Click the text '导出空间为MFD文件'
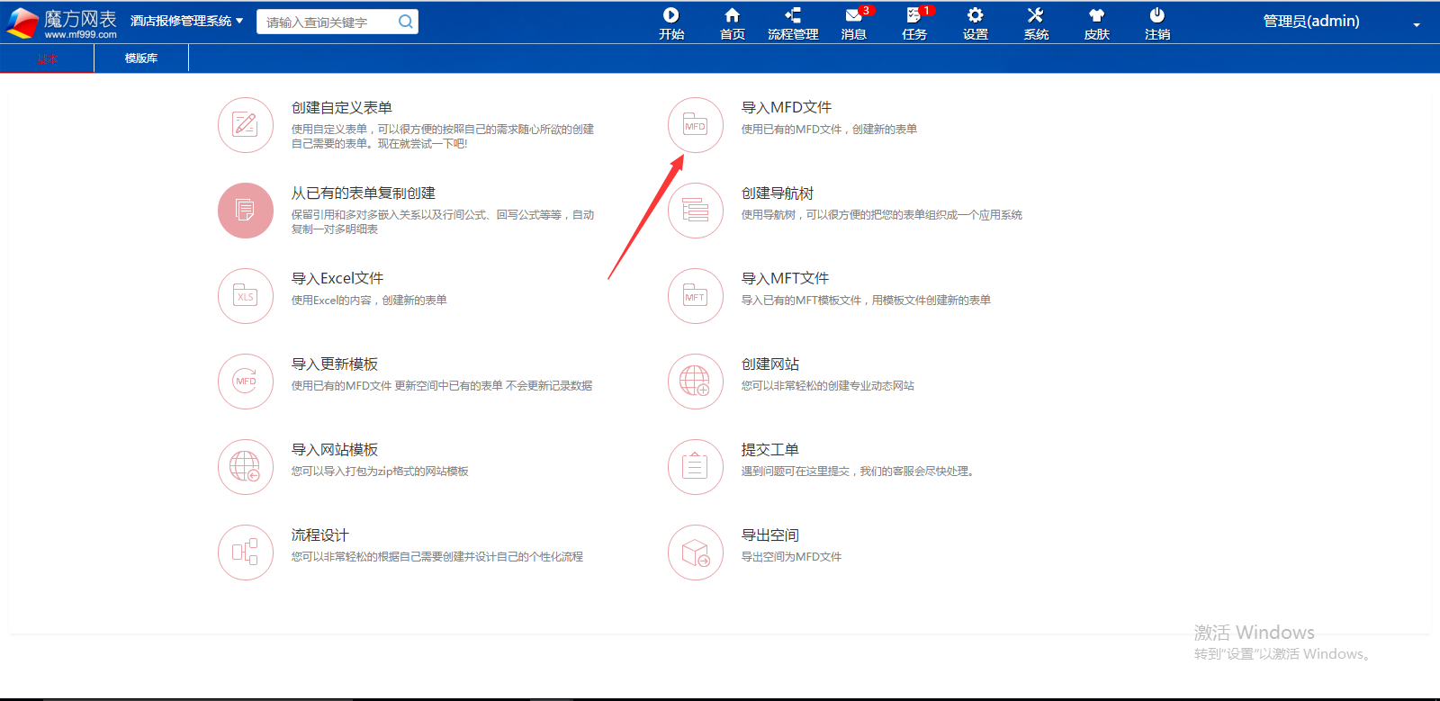 [x=791, y=557]
